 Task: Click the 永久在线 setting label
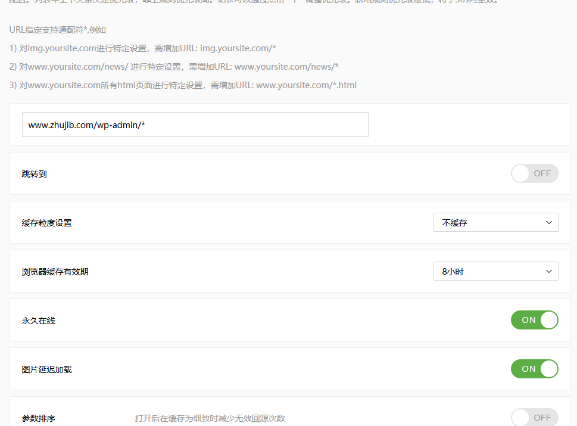(x=38, y=321)
